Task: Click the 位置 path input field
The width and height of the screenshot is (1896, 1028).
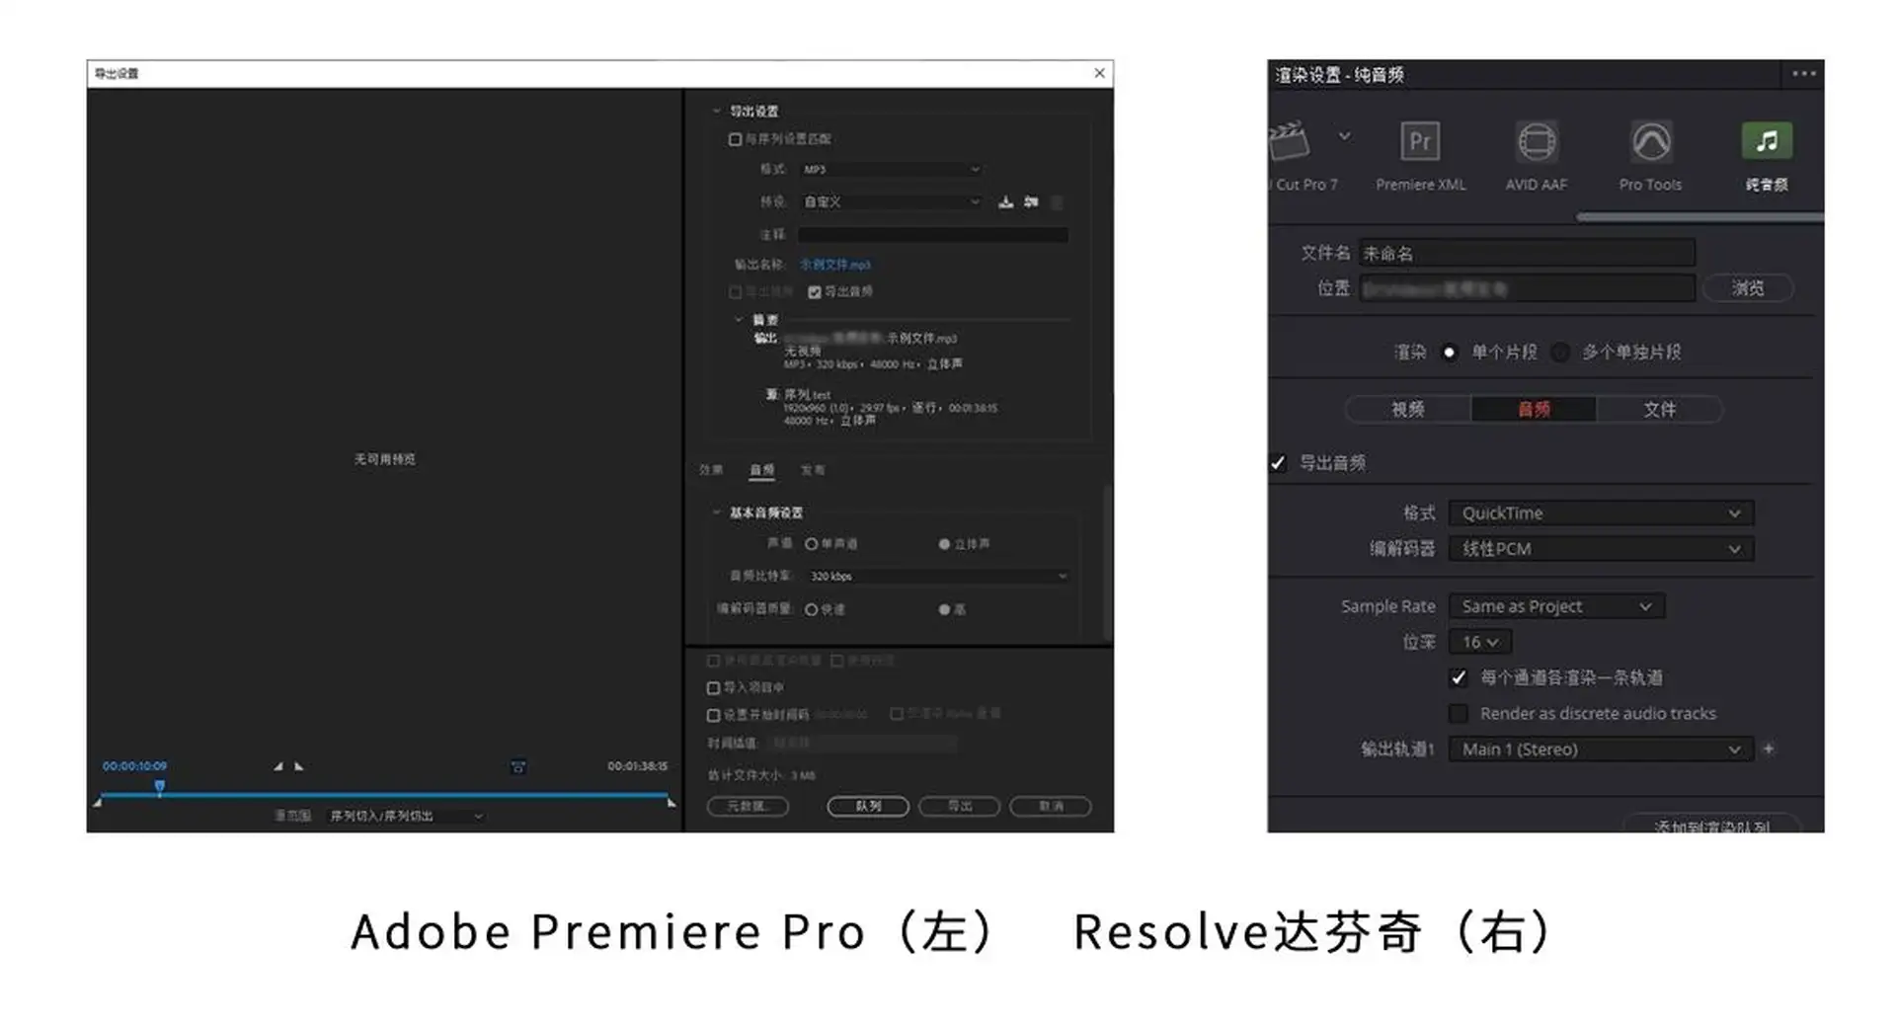Action: pyautogui.click(x=1527, y=288)
